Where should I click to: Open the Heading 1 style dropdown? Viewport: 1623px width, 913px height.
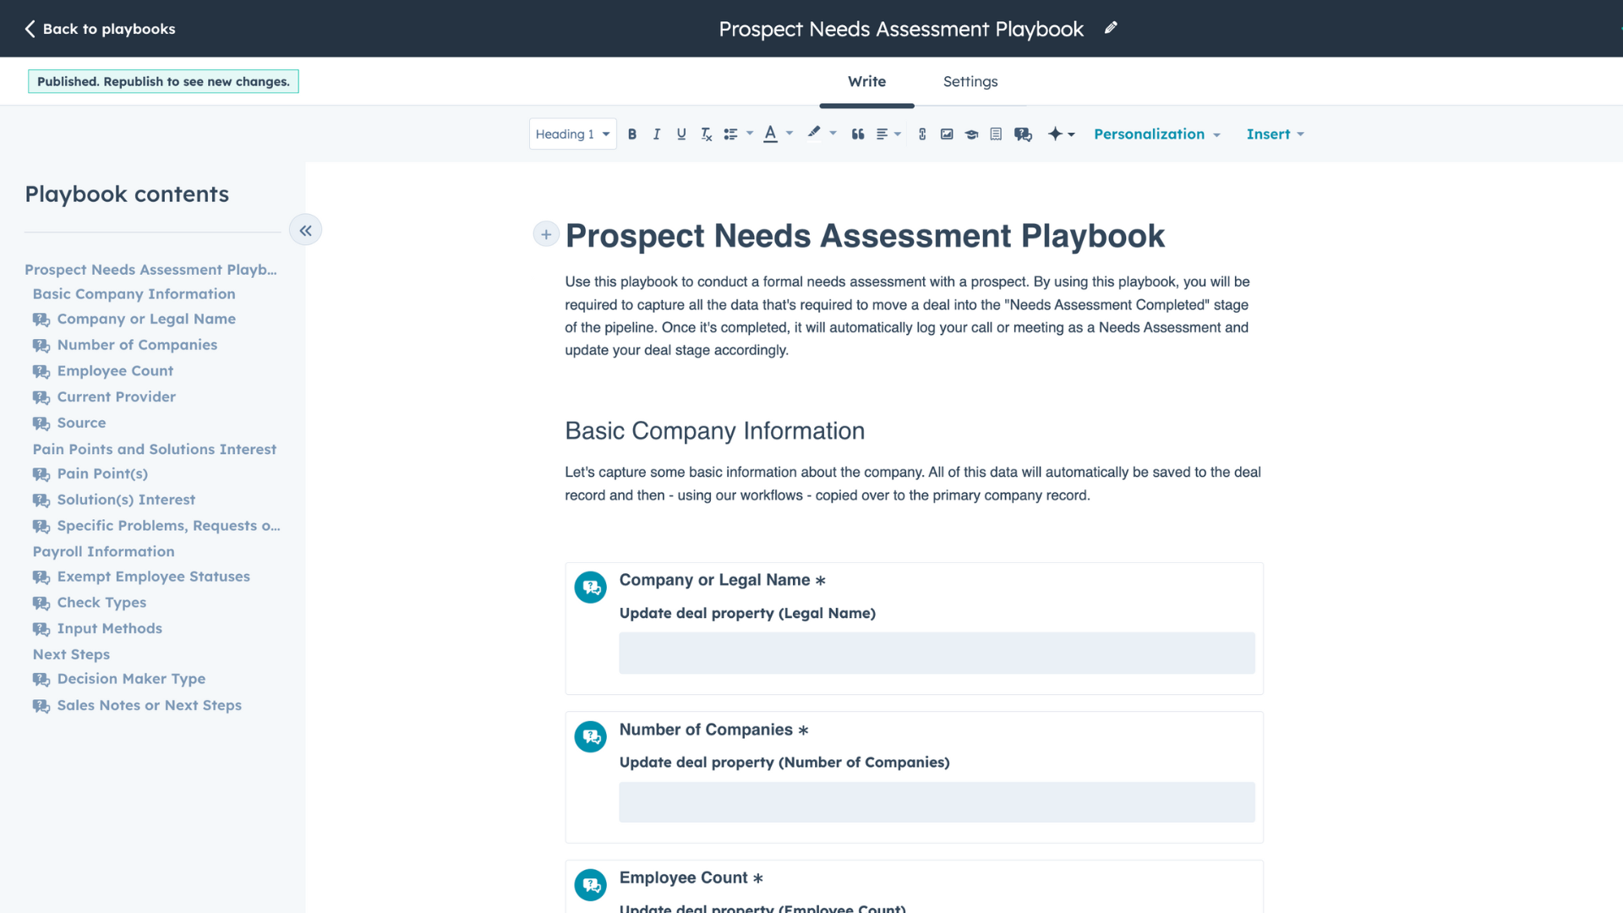pos(572,134)
